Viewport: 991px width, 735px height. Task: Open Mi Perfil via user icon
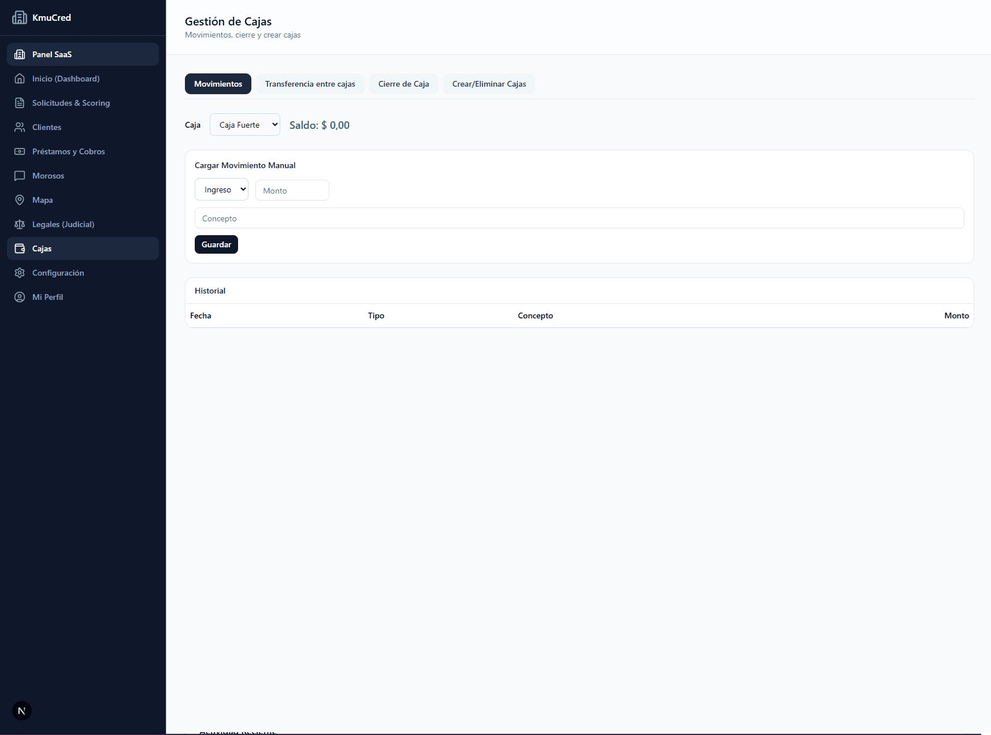[20, 297]
